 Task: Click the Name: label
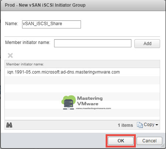(11, 24)
